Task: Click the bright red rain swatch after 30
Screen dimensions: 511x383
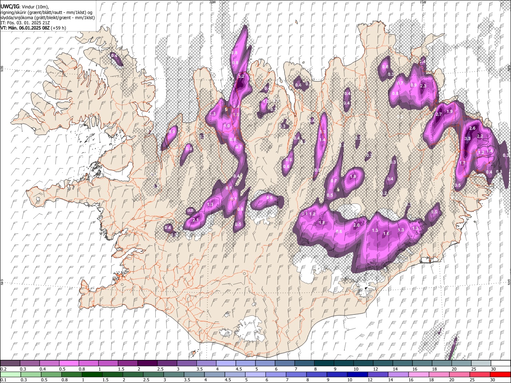Action: (x=500, y=374)
